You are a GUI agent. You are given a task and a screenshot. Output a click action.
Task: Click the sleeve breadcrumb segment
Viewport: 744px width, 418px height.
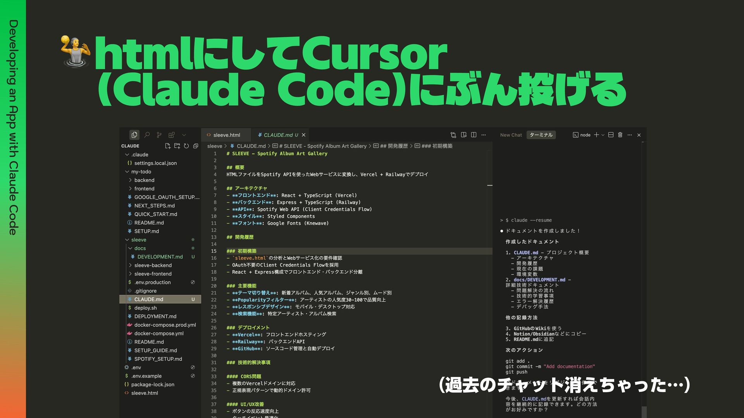[215, 146]
